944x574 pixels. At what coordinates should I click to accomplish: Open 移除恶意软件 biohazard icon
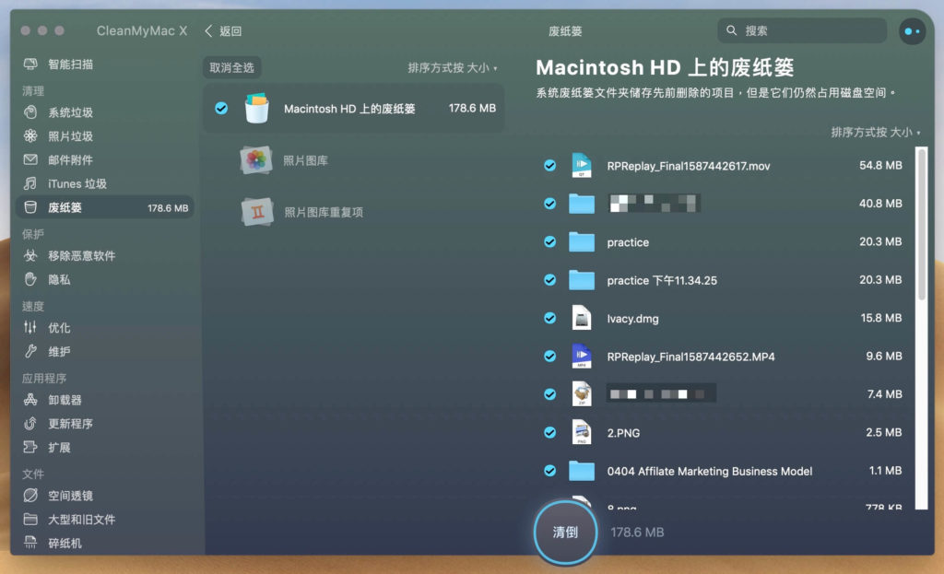(30, 256)
